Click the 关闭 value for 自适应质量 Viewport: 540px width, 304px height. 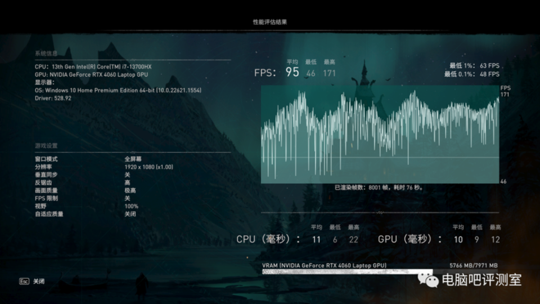[130, 214]
